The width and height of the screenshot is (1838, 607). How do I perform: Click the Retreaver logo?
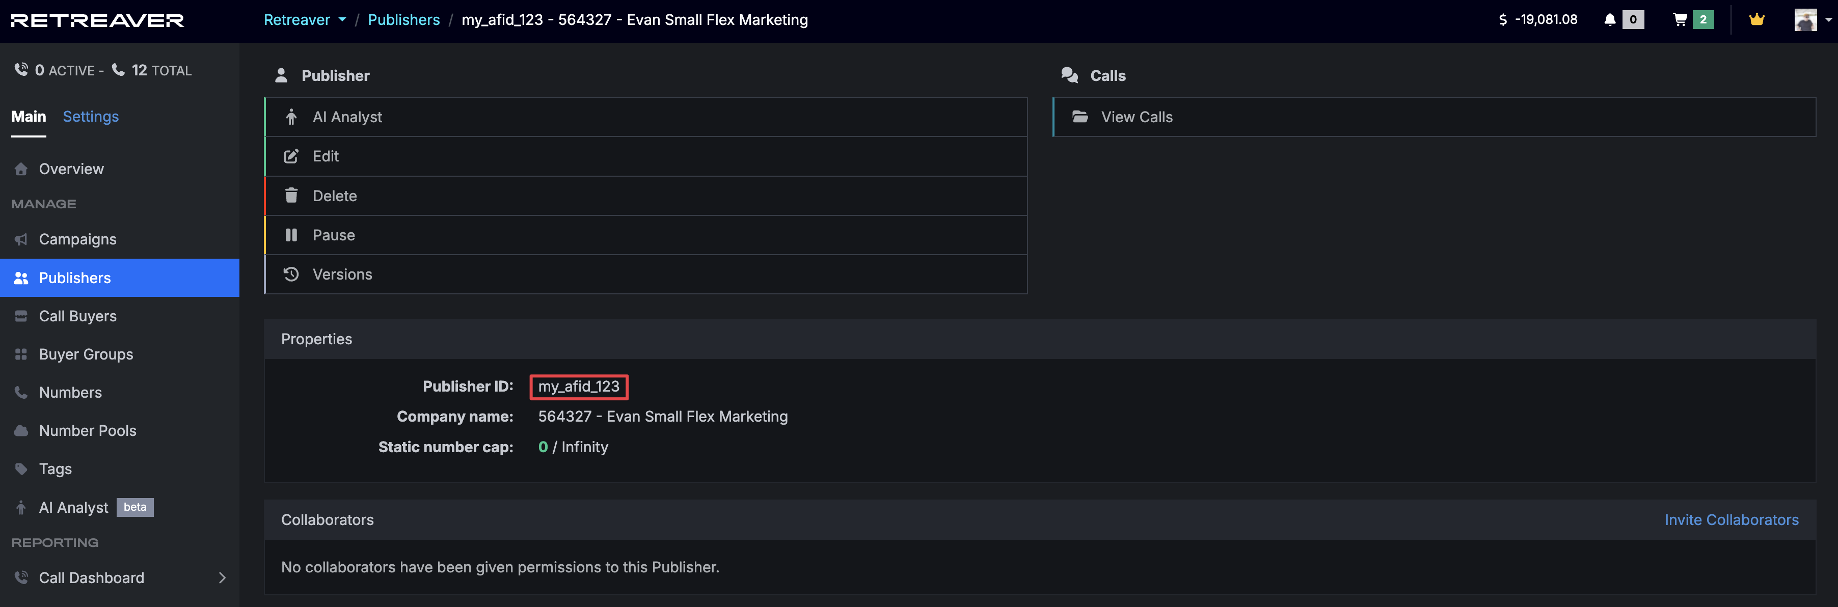98,21
